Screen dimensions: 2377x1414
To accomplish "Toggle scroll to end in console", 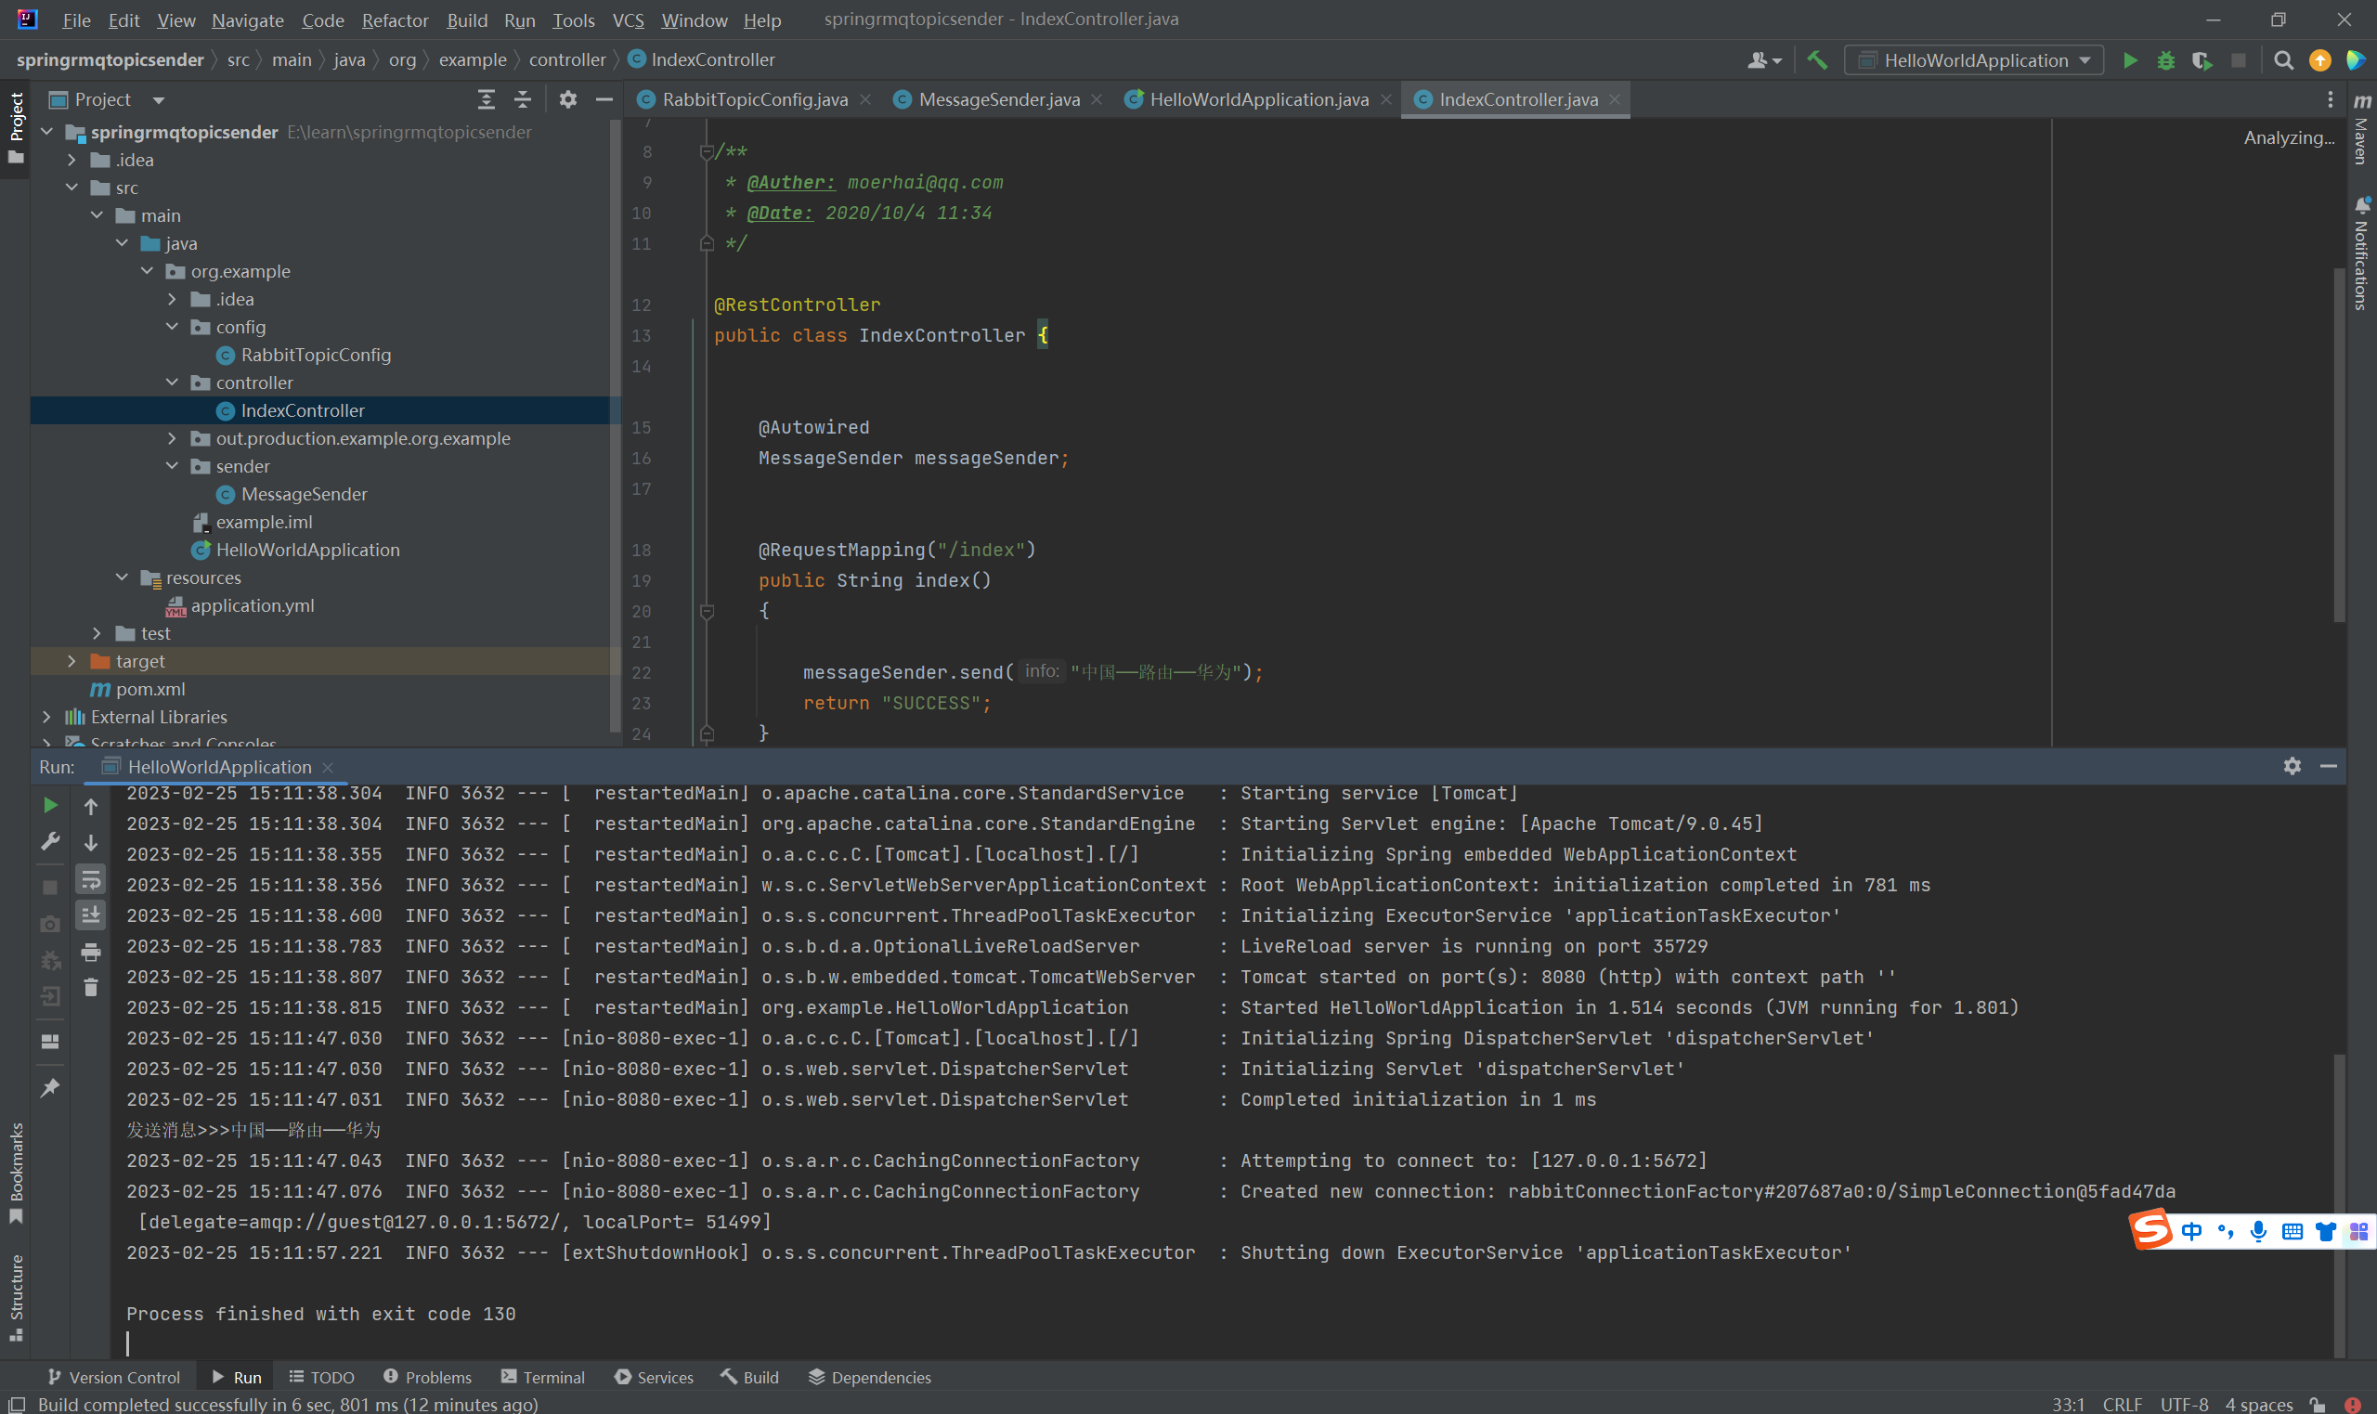I will click(x=90, y=915).
